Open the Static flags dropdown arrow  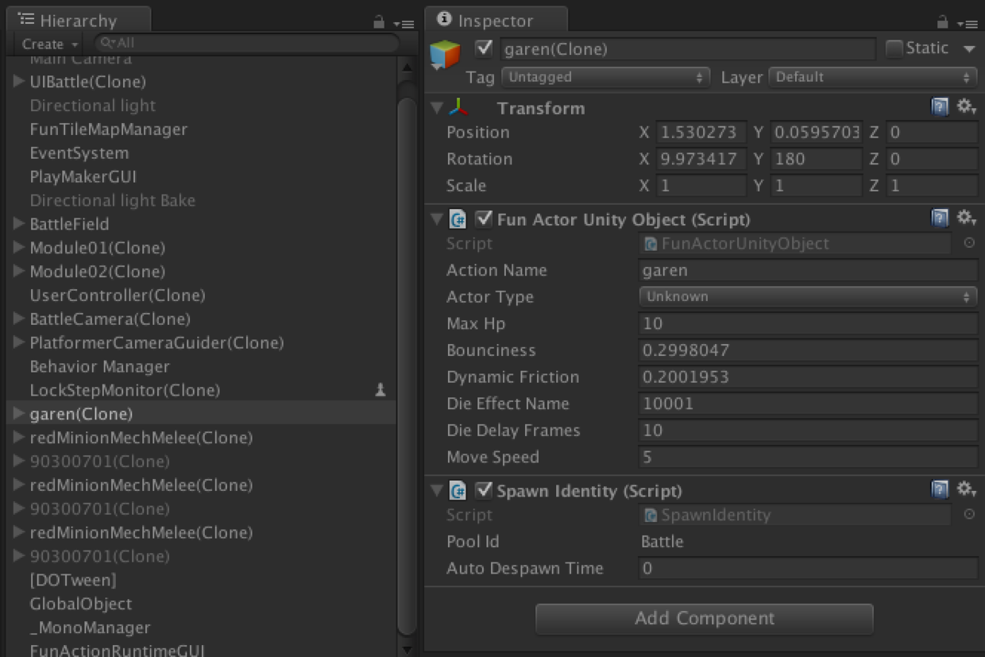(969, 49)
